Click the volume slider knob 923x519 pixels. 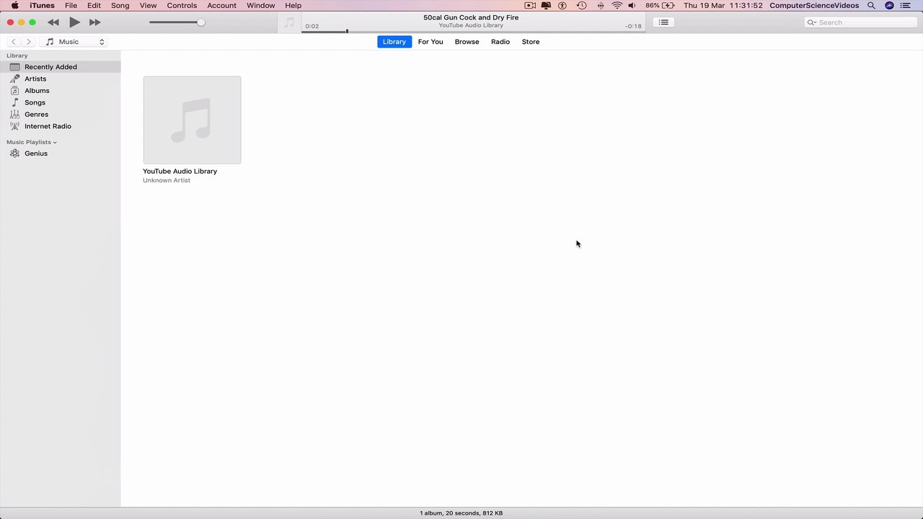click(x=200, y=22)
